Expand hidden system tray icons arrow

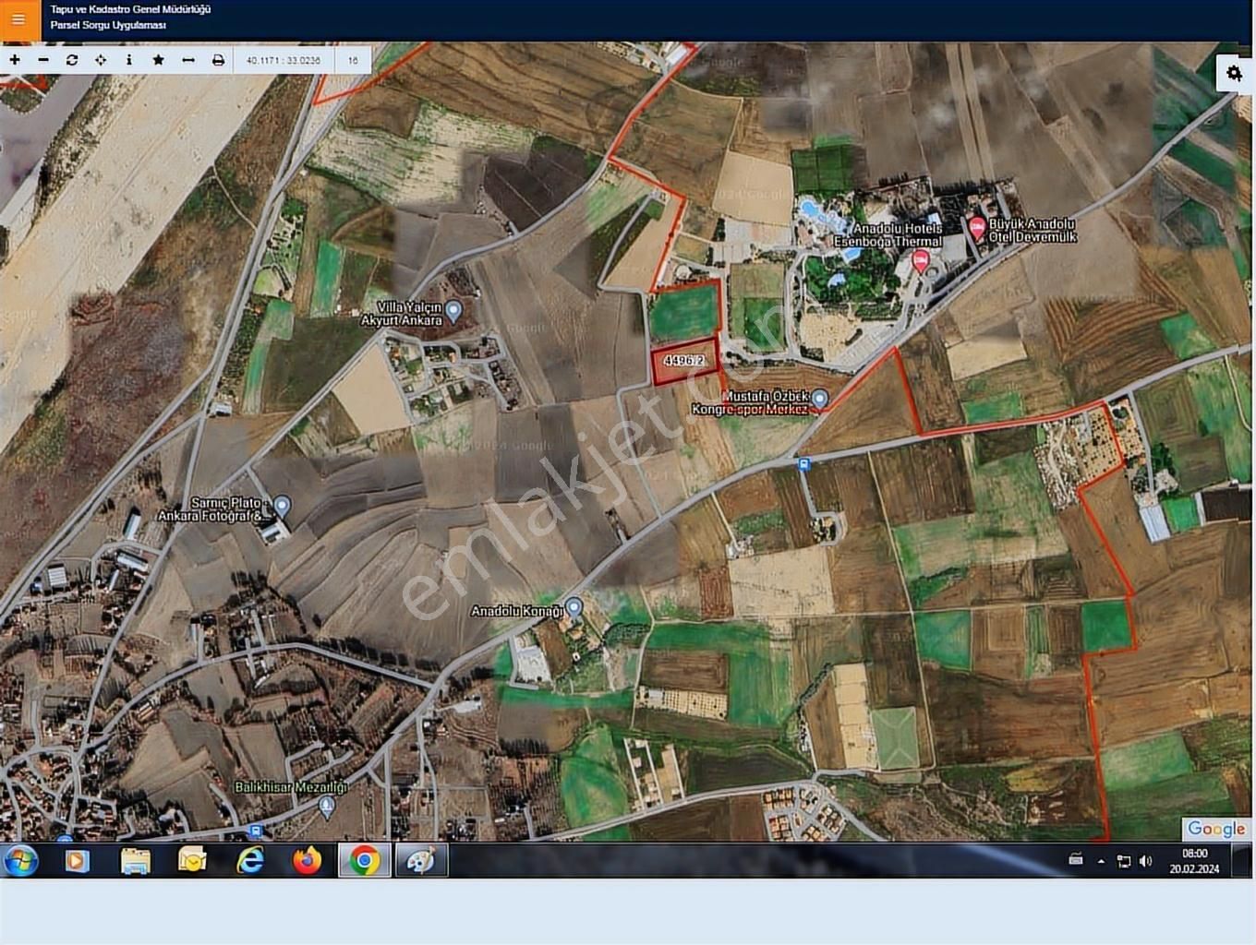tap(1101, 861)
